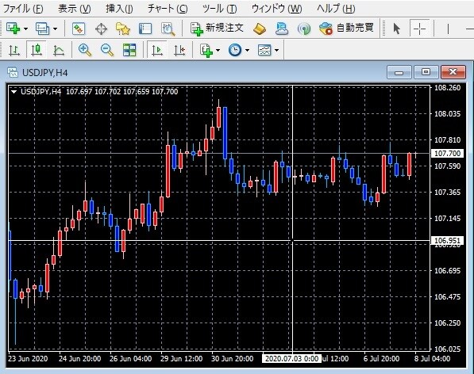Screen dimensions: 474x374
Task: Expand the profiles dropdown arrow
Action: 55,29
